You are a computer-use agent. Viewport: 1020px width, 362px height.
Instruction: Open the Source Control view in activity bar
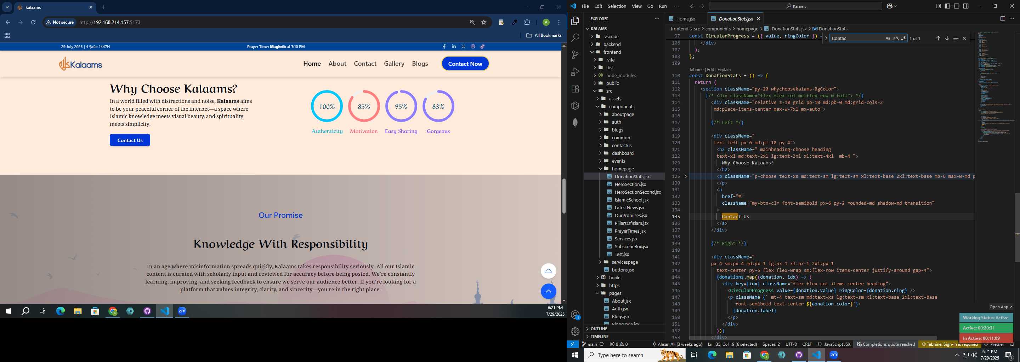(575, 55)
